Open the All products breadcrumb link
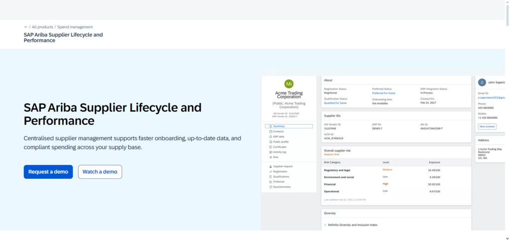Image resolution: width=510 pixels, height=241 pixels. point(42,27)
